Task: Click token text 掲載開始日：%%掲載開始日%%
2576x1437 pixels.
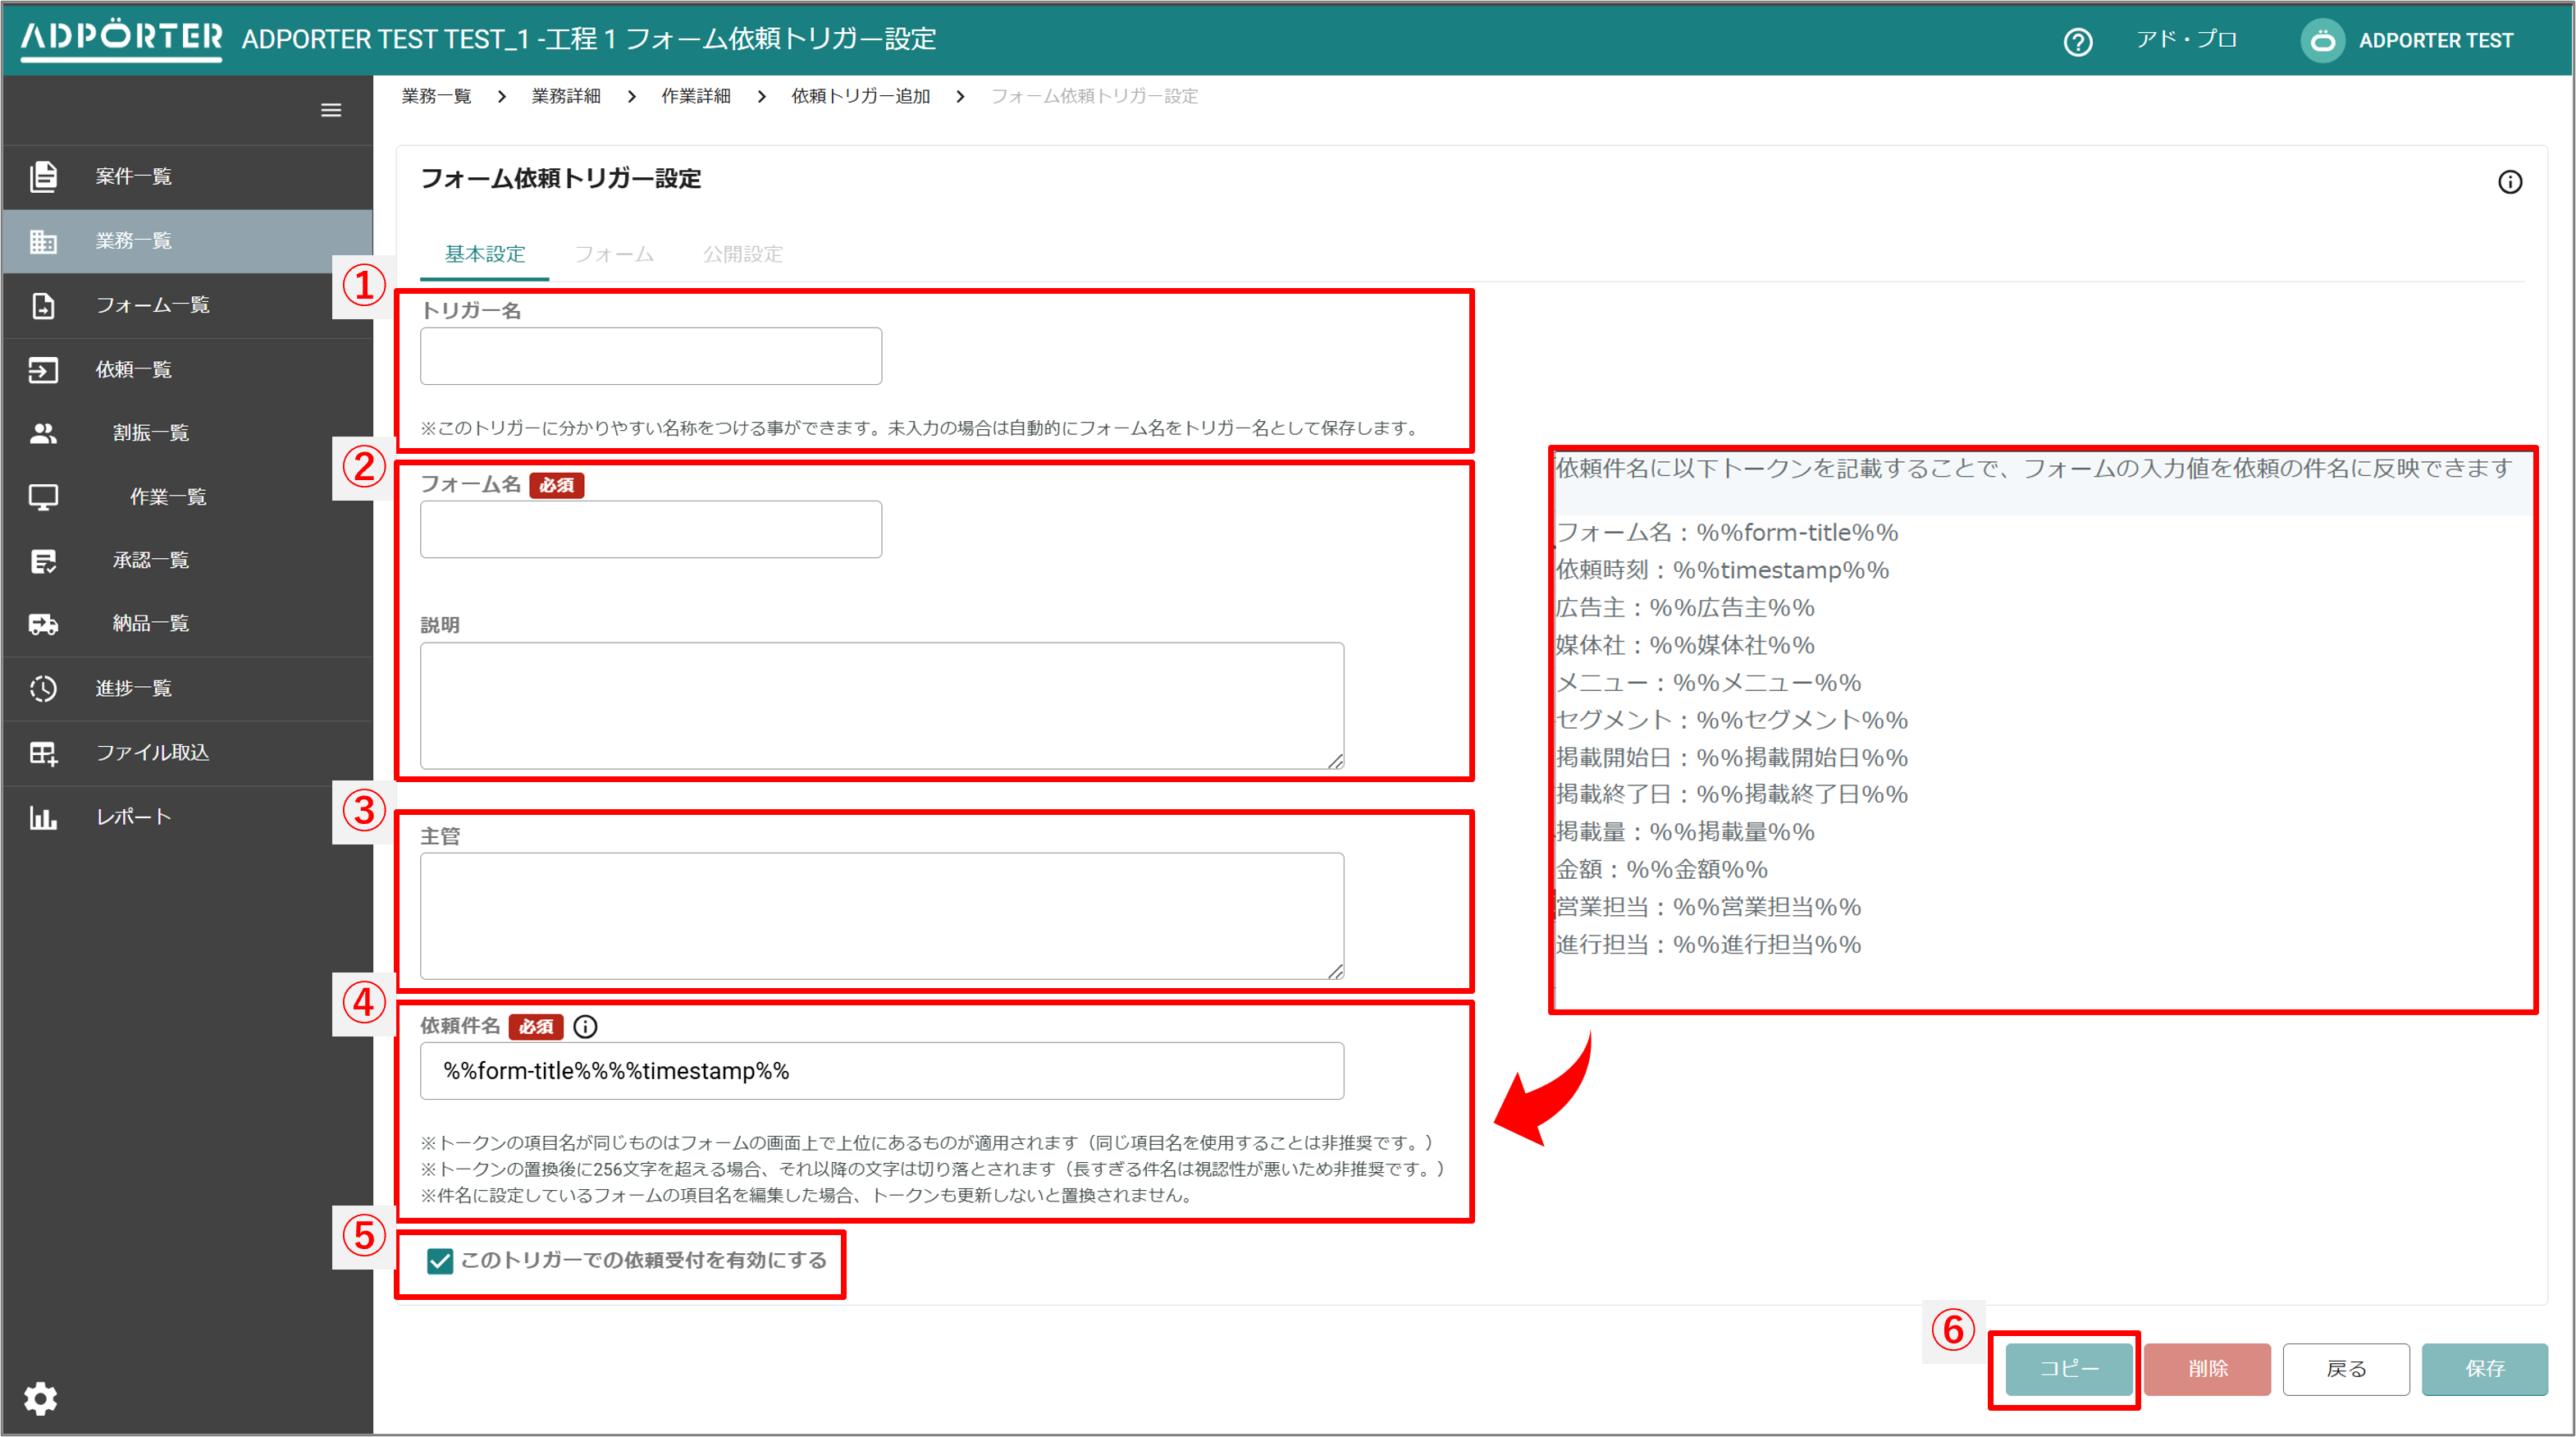Action: click(x=1732, y=757)
